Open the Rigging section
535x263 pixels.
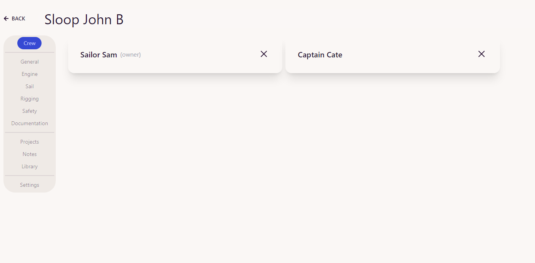coord(30,99)
